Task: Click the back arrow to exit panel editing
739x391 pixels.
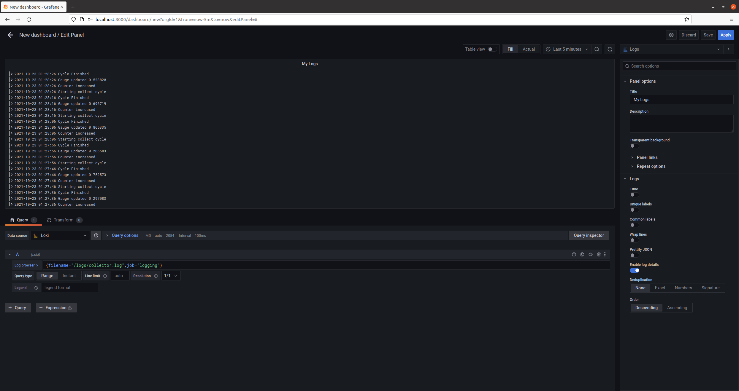Action: [x=10, y=35]
